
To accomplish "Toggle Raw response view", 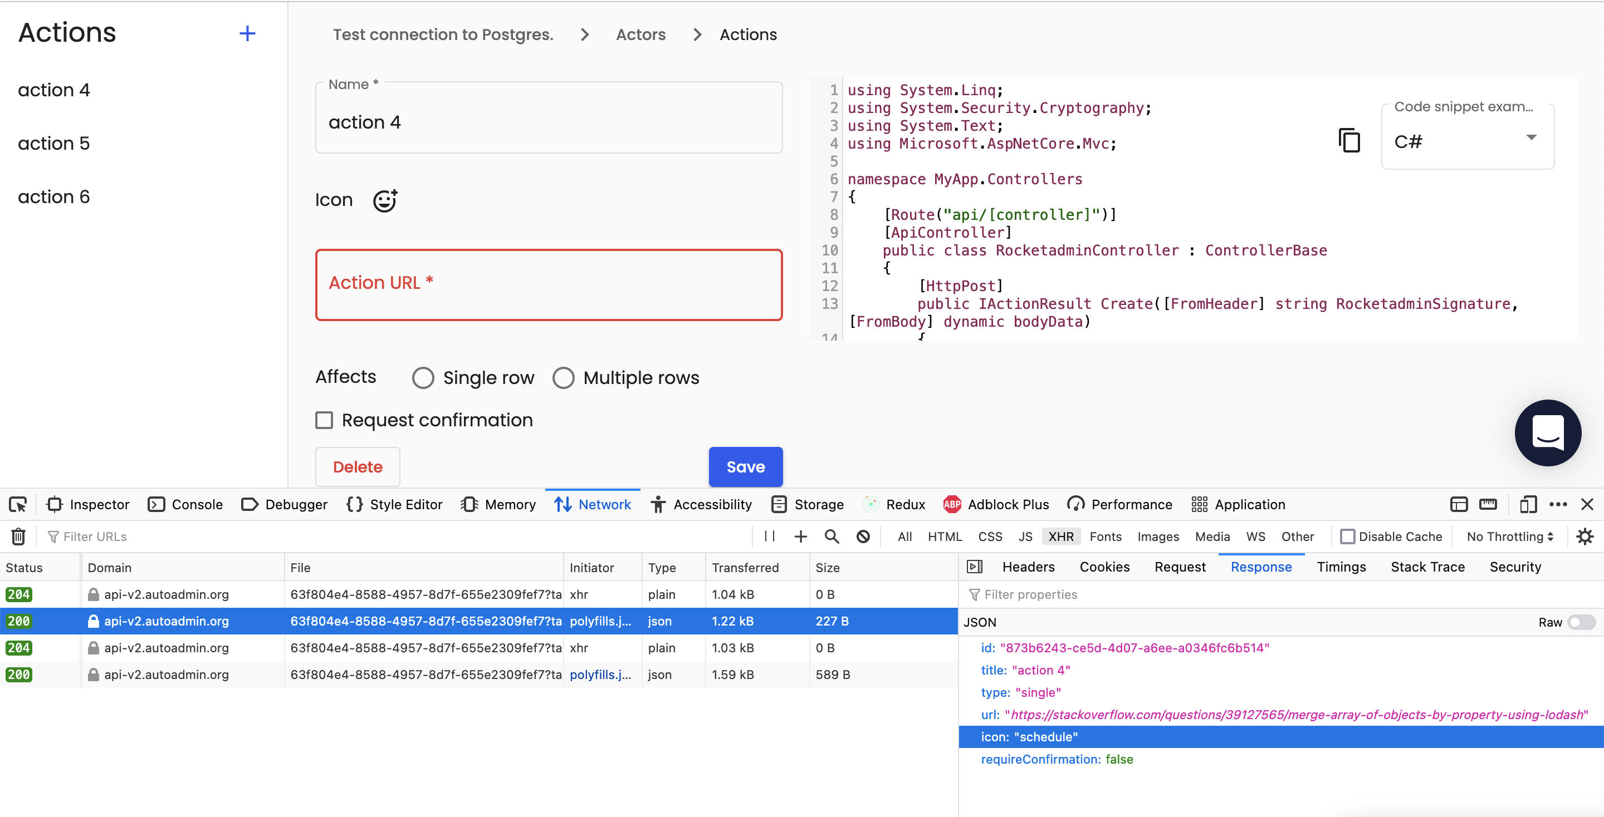I will point(1581,622).
